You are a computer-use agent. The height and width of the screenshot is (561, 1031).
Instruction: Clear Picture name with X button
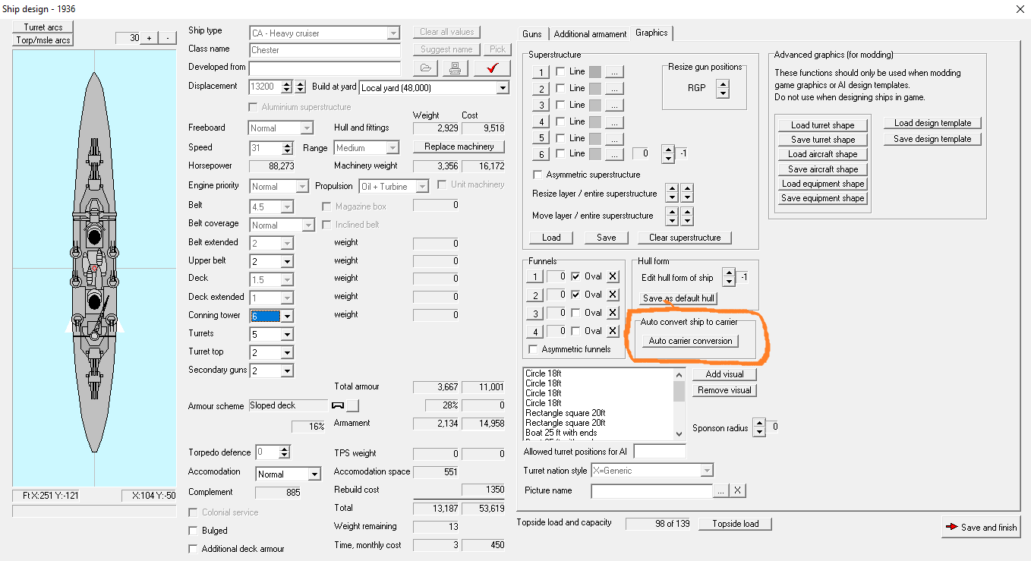tap(737, 490)
